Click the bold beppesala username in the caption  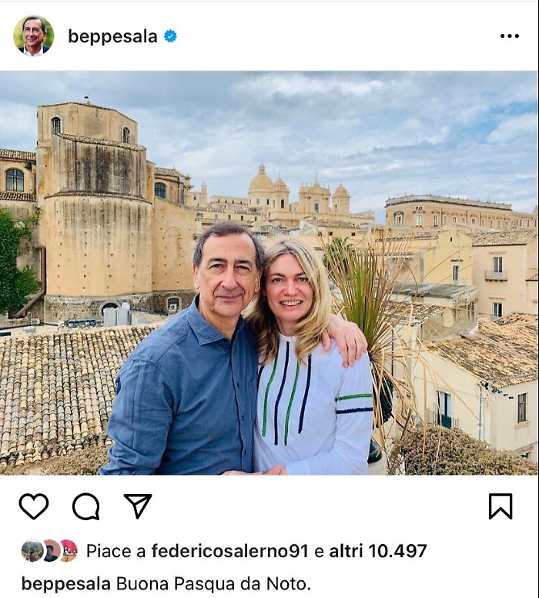[x=65, y=583]
